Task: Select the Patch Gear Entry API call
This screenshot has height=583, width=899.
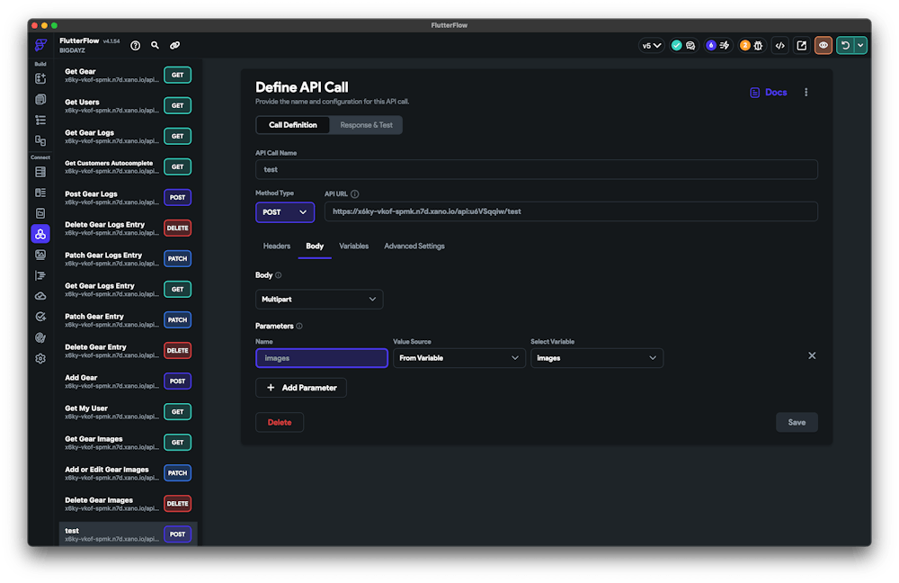Action: coord(128,320)
